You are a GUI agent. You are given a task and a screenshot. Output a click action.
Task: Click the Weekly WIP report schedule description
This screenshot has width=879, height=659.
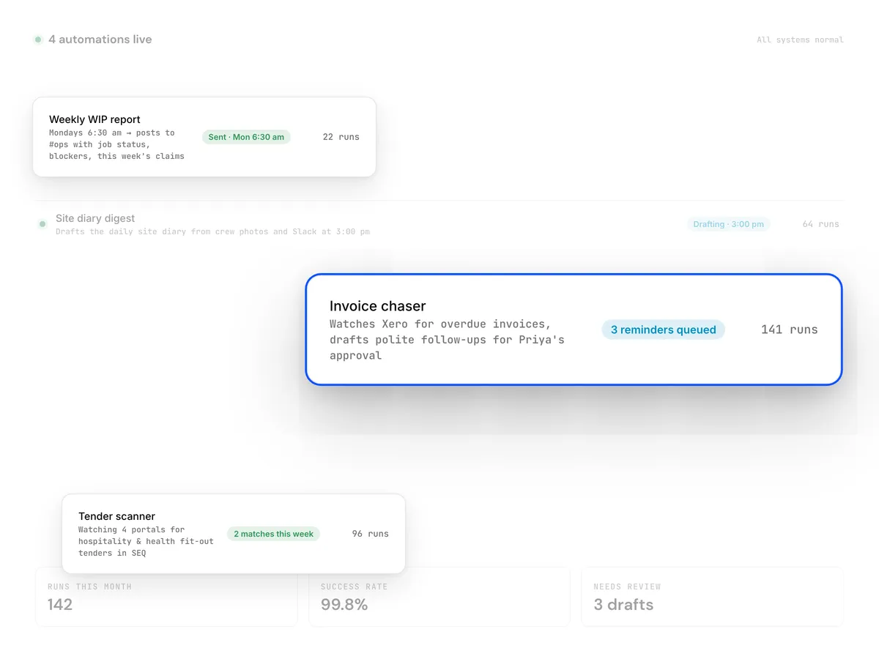point(116,144)
